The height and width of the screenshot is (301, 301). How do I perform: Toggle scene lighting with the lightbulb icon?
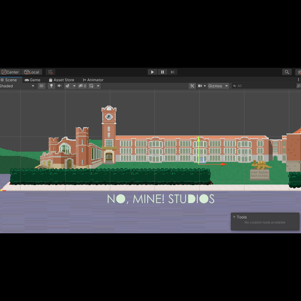tap(51, 86)
